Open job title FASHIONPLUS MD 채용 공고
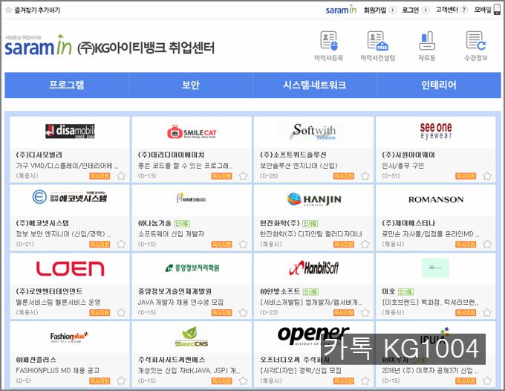This screenshot has width=505, height=391. pos(58,371)
